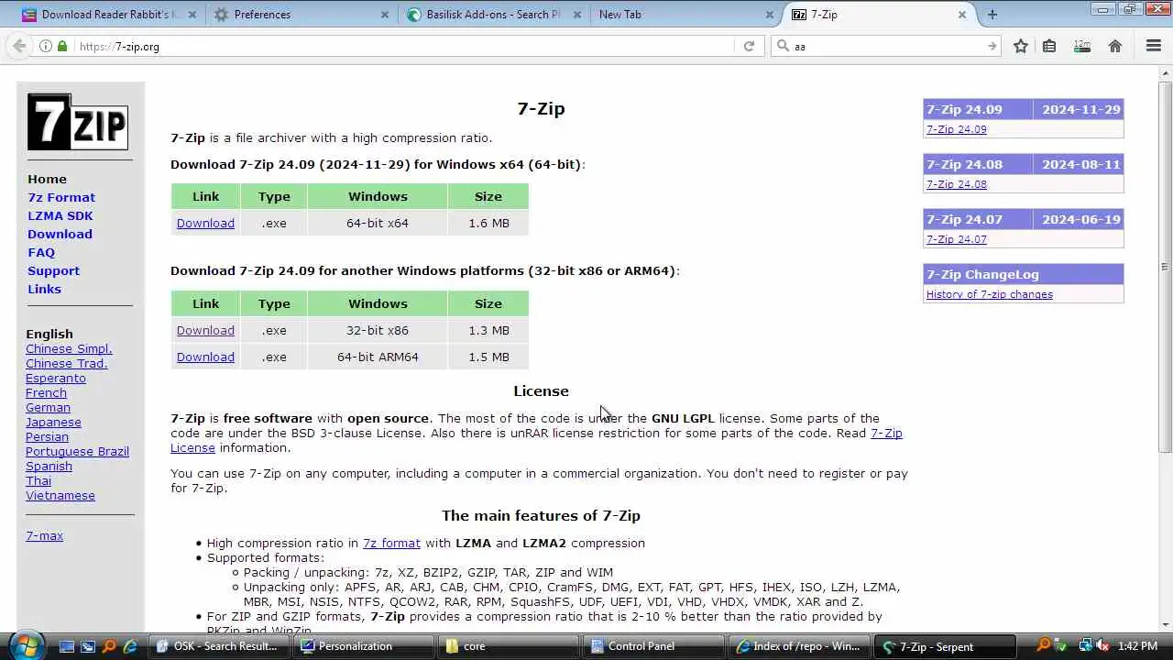
Task: Close the 7-Zip tab
Action: click(x=962, y=15)
